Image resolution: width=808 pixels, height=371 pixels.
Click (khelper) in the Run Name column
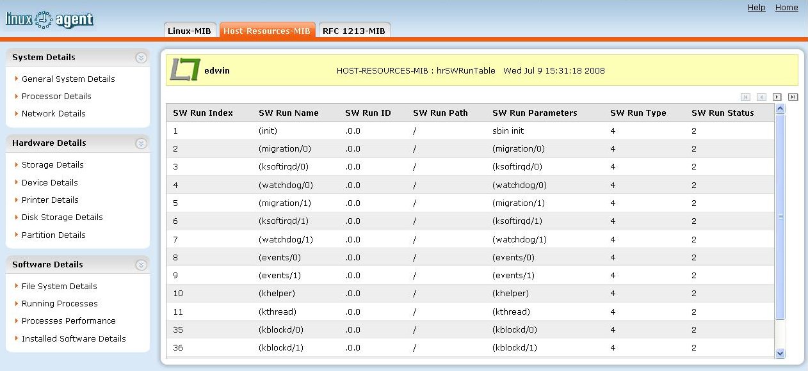tap(277, 294)
